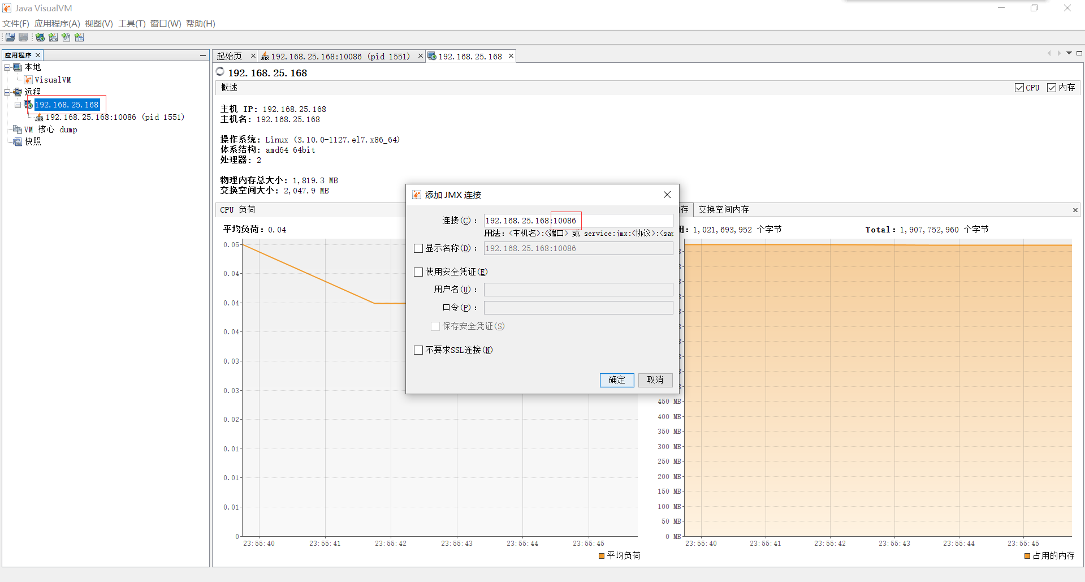Click Add JMX Connection toolbar icon
The image size is (1085, 582).
pyautogui.click(x=53, y=37)
